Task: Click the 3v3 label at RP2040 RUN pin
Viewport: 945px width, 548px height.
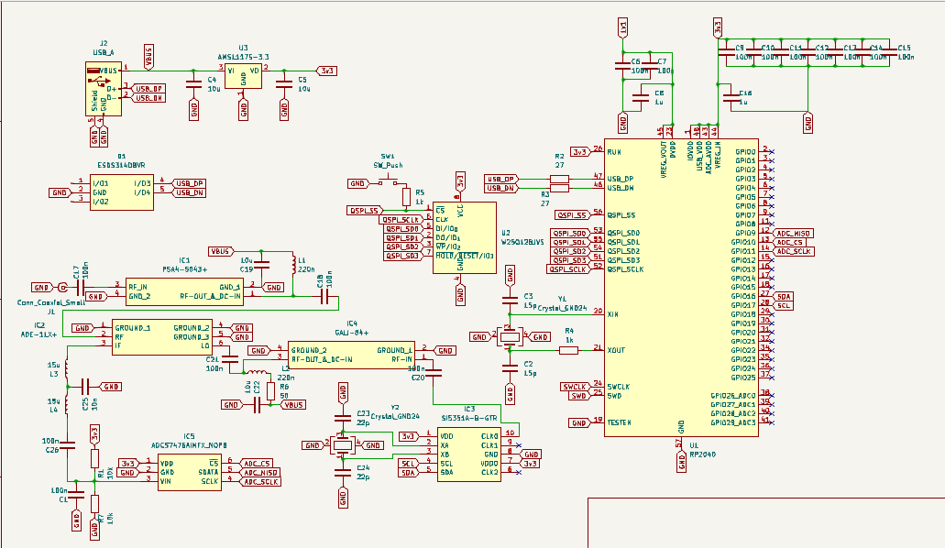Action: pyautogui.click(x=580, y=152)
